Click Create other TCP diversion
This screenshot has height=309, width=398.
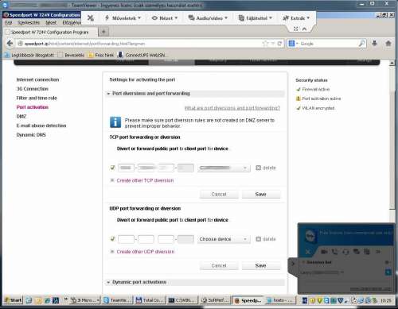click(x=145, y=180)
